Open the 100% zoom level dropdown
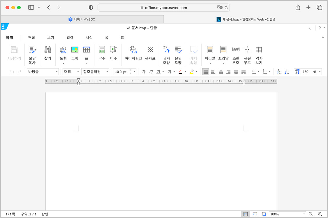This screenshot has width=328, height=218. (x=304, y=214)
